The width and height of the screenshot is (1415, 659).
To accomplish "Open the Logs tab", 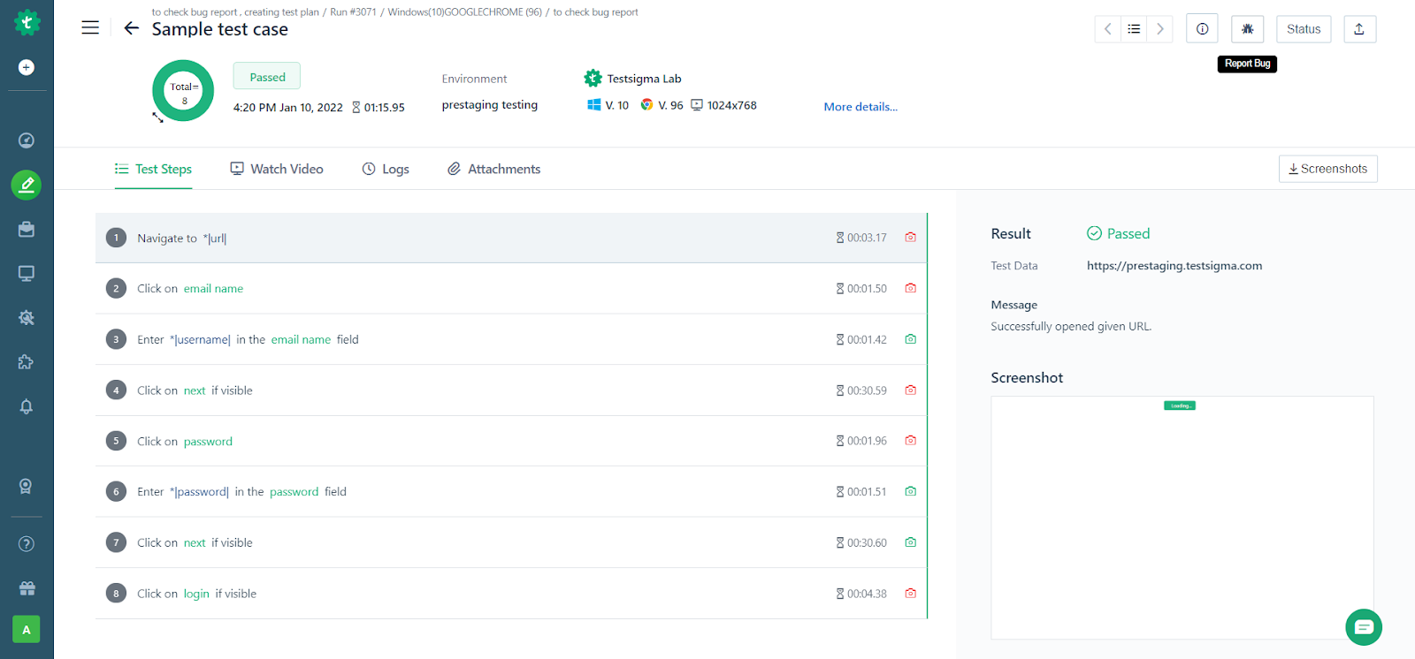I will [x=386, y=169].
